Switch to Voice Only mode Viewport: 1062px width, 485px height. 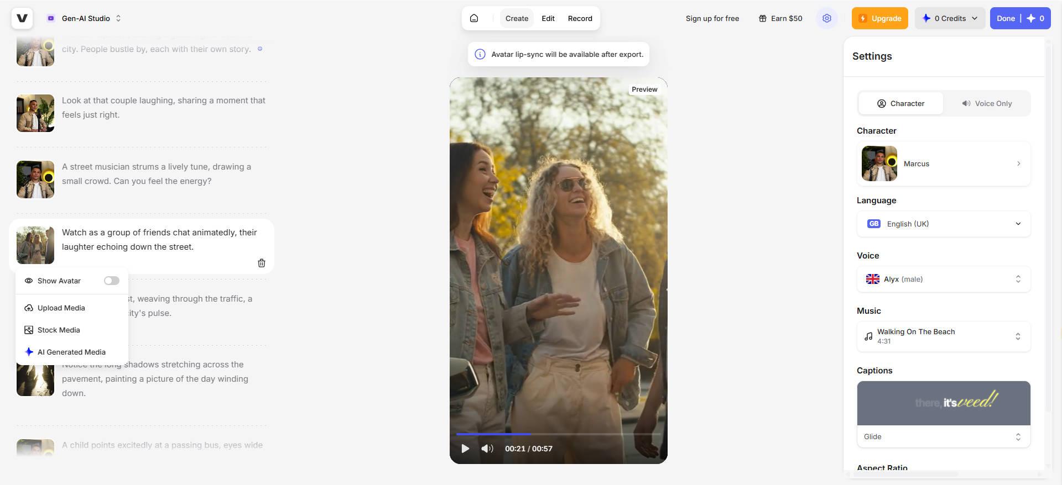[x=987, y=103]
